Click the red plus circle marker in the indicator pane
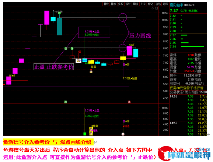The image size is (213, 162). coord(123,134)
